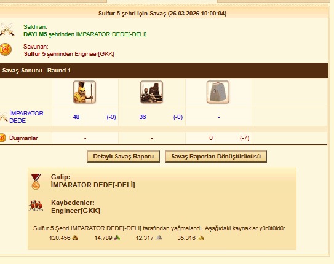Open the Sulfur 5 defender city link
334x264 pixels.
click(x=34, y=54)
